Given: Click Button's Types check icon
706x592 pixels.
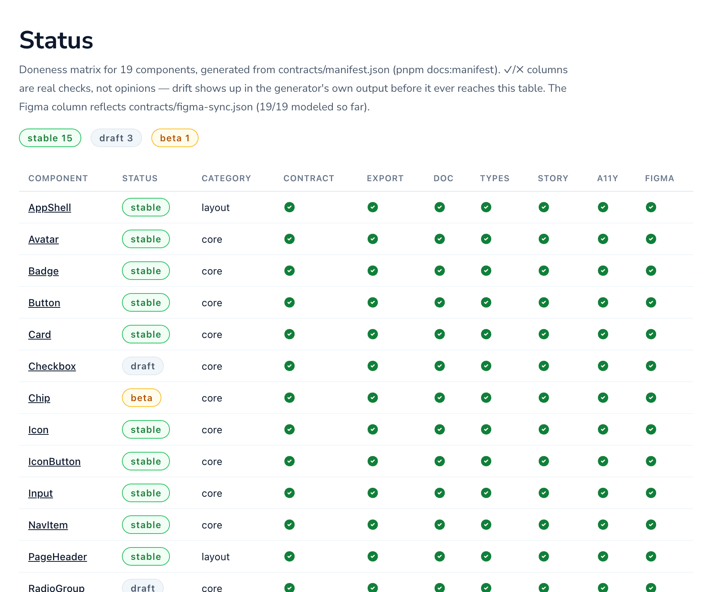Looking at the screenshot, I should (486, 302).
